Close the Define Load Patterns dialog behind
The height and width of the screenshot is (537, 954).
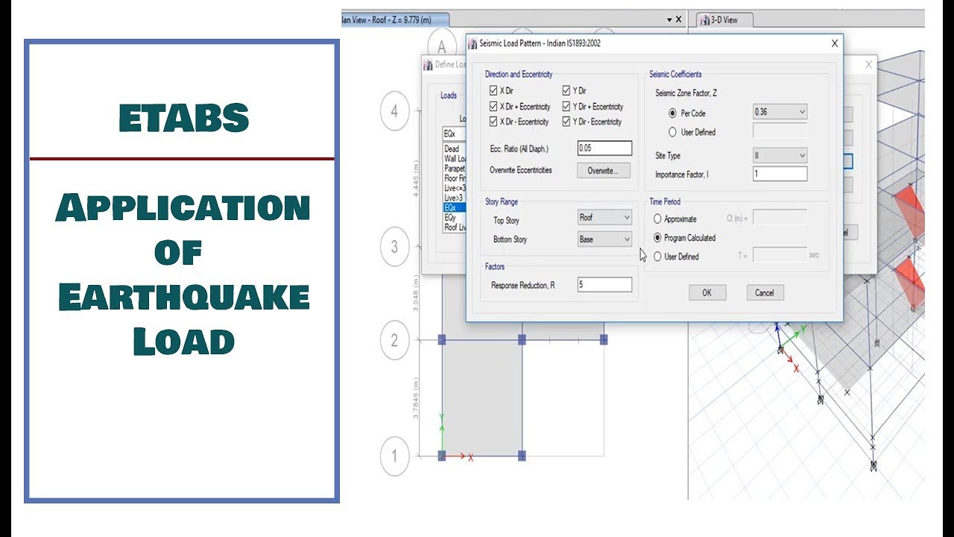click(x=868, y=65)
